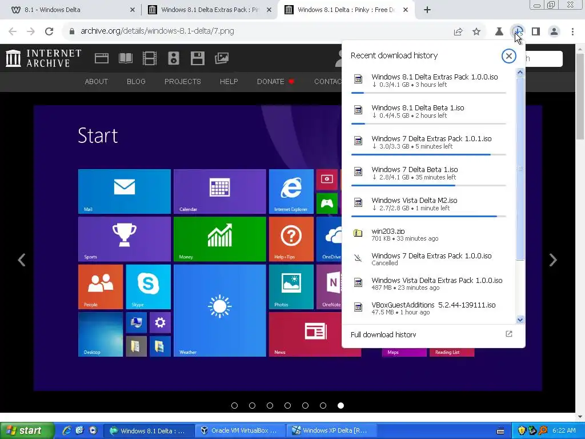This screenshot has height=439, width=585.
Task: Click the browser back arrow
Action: (x=13, y=31)
